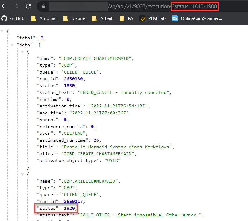
Task: Go back to the previous page
Action: coord(4,6)
